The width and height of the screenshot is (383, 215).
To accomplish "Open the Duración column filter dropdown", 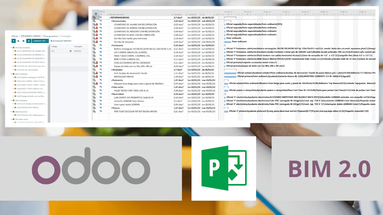I will coord(186,15).
